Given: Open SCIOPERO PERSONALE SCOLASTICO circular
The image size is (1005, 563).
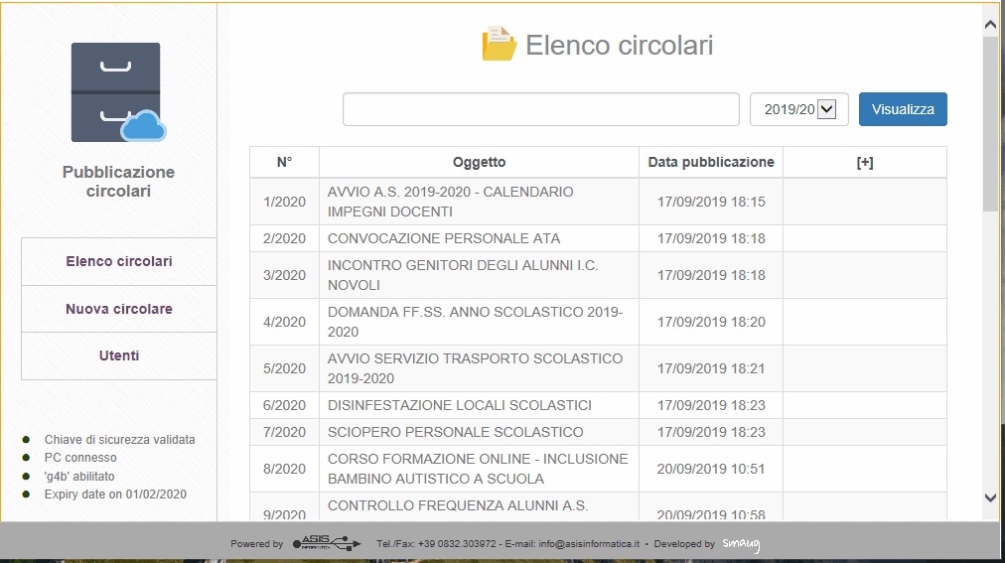Looking at the screenshot, I should pos(455,432).
